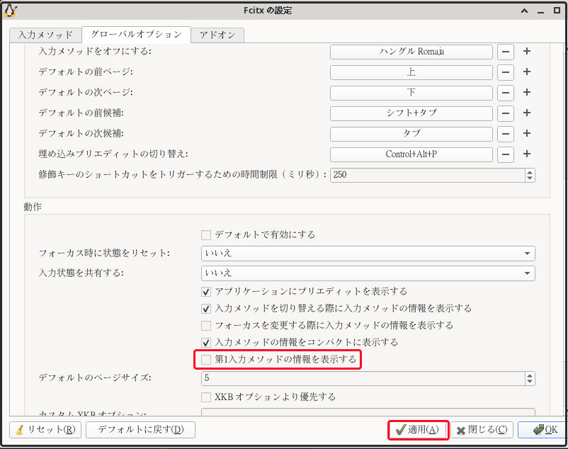The image size is (568, 449).
Task: Add key for 埋め込みプリエディットの切り替え
Action: (x=527, y=154)
